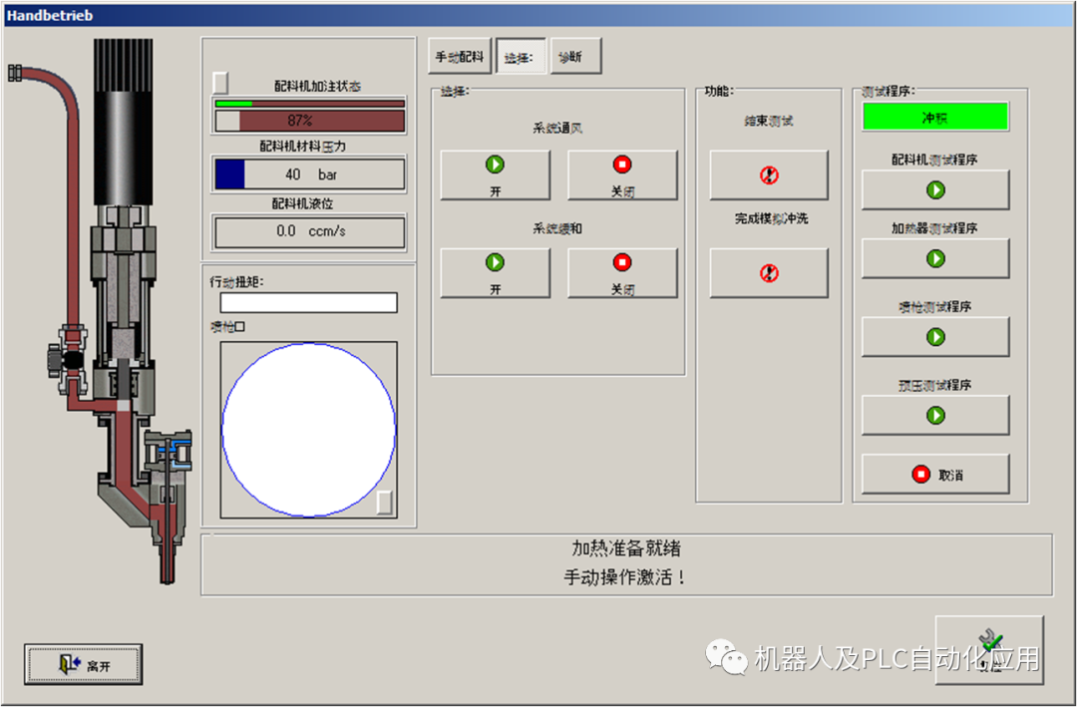The height and width of the screenshot is (707, 1077).
Task: Start the 预压测试程序 play icon
Action: tap(934, 415)
